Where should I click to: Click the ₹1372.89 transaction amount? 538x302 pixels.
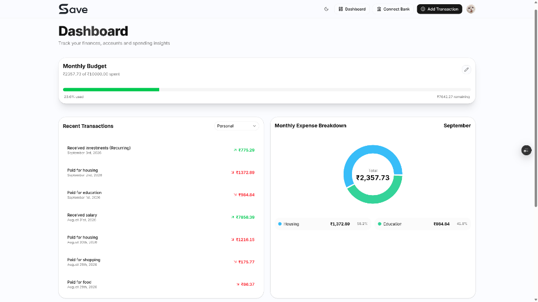[x=245, y=172]
